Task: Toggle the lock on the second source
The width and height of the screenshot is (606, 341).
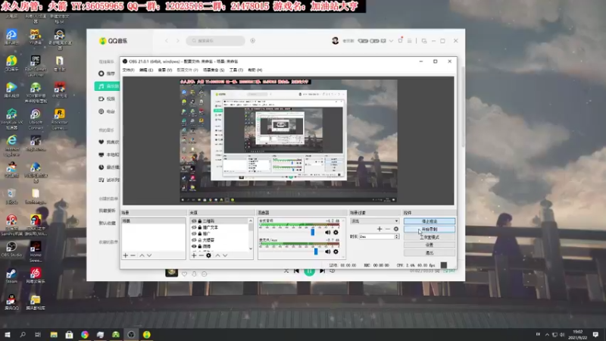Action: (x=200, y=227)
